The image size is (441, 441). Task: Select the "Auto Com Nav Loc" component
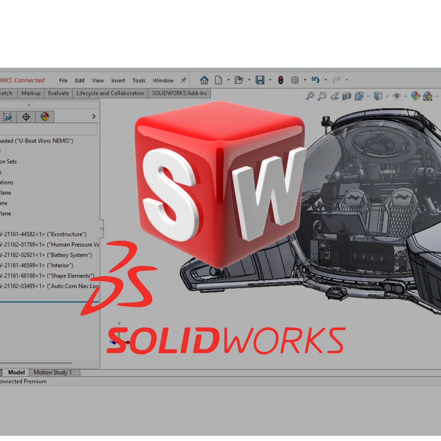[x=49, y=286]
